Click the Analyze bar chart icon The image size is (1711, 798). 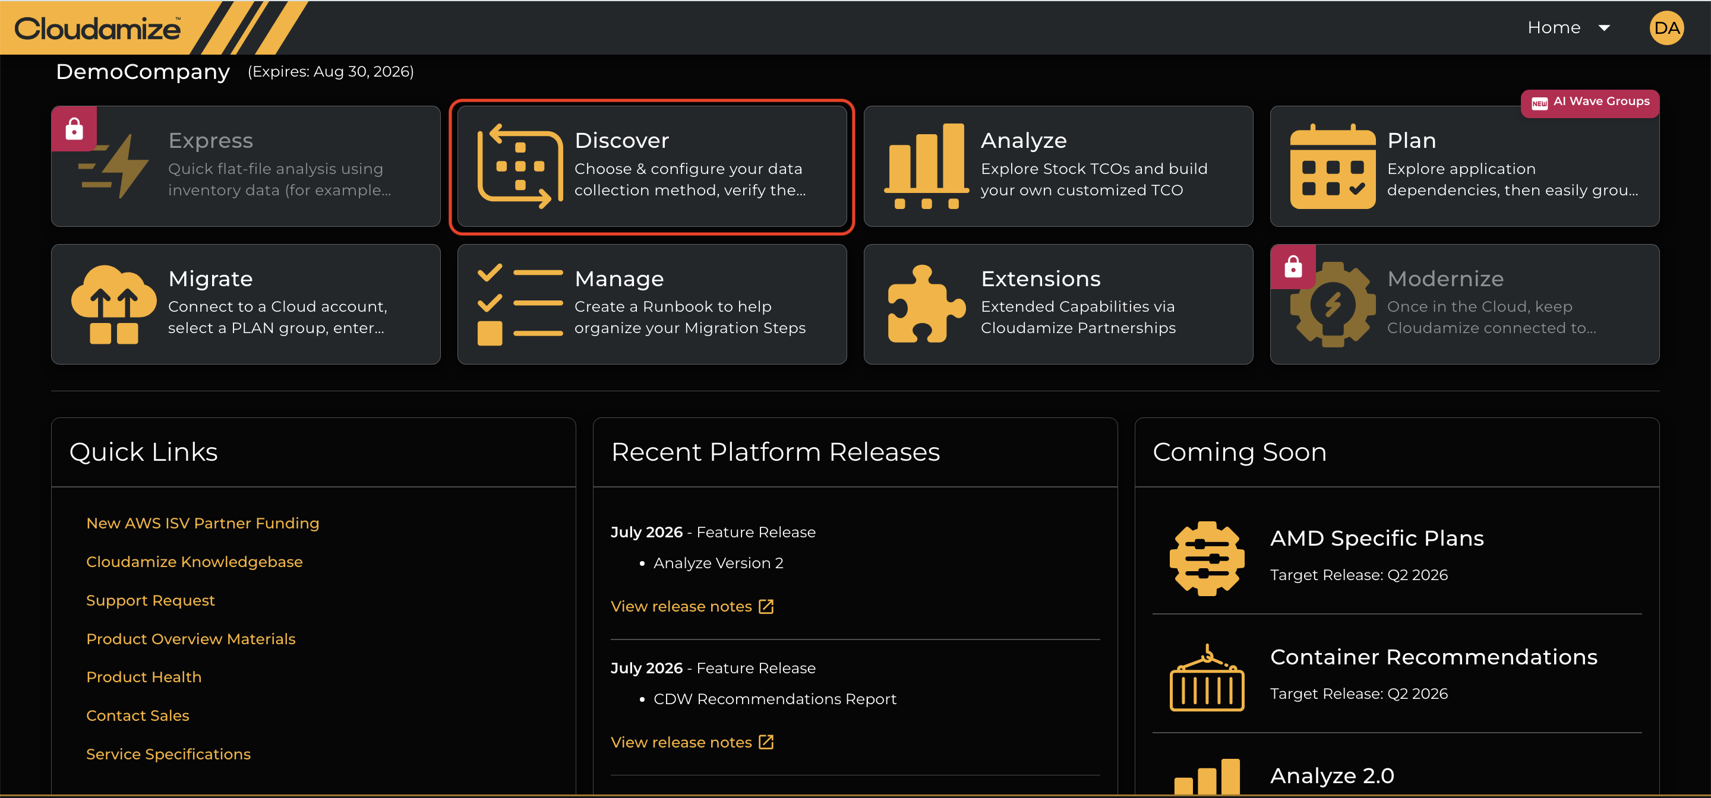(926, 166)
